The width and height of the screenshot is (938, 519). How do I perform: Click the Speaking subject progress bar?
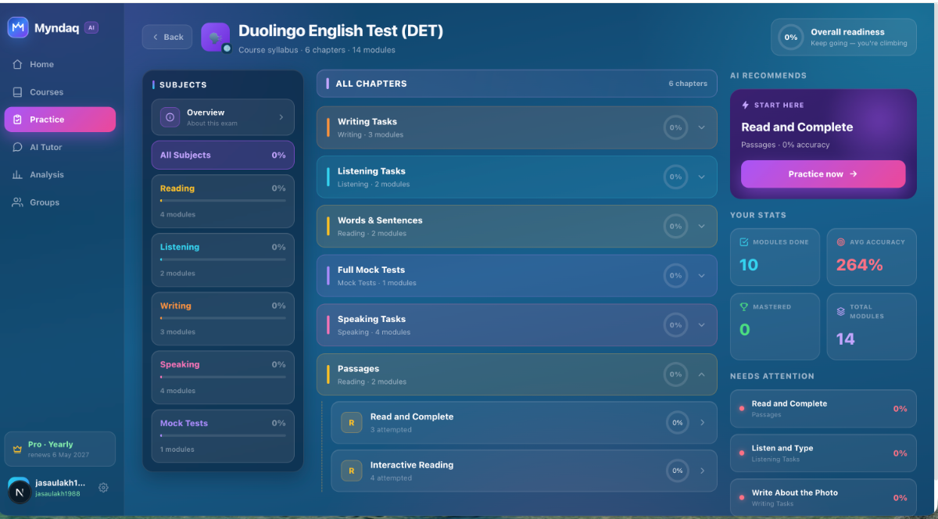pos(223,377)
